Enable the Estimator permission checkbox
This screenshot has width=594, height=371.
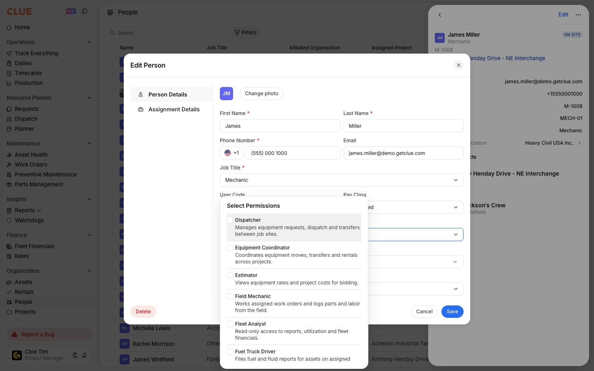230,275
